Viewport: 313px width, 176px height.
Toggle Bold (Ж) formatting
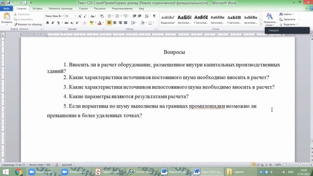click(x=47, y=23)
